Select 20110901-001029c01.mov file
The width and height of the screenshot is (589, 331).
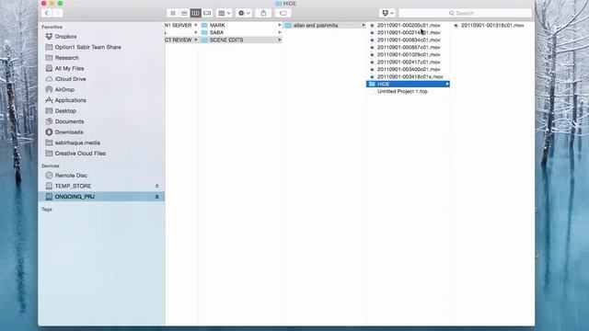coord(409,54)
